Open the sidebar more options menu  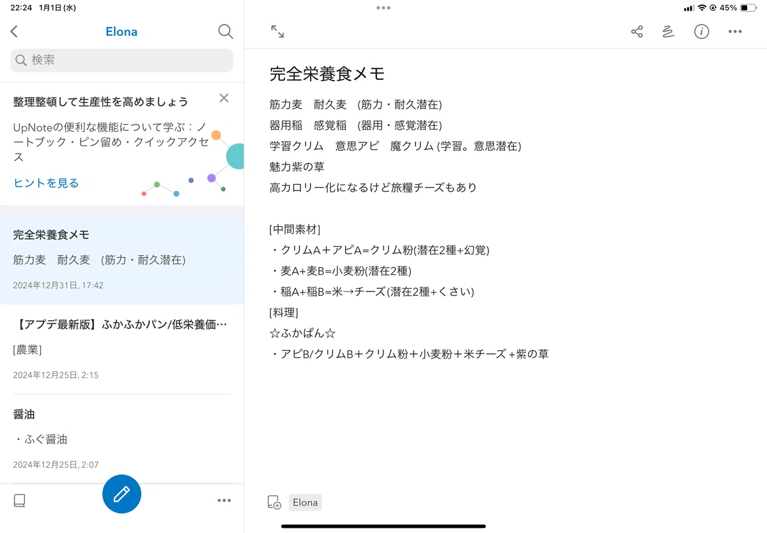click(224, 500)
